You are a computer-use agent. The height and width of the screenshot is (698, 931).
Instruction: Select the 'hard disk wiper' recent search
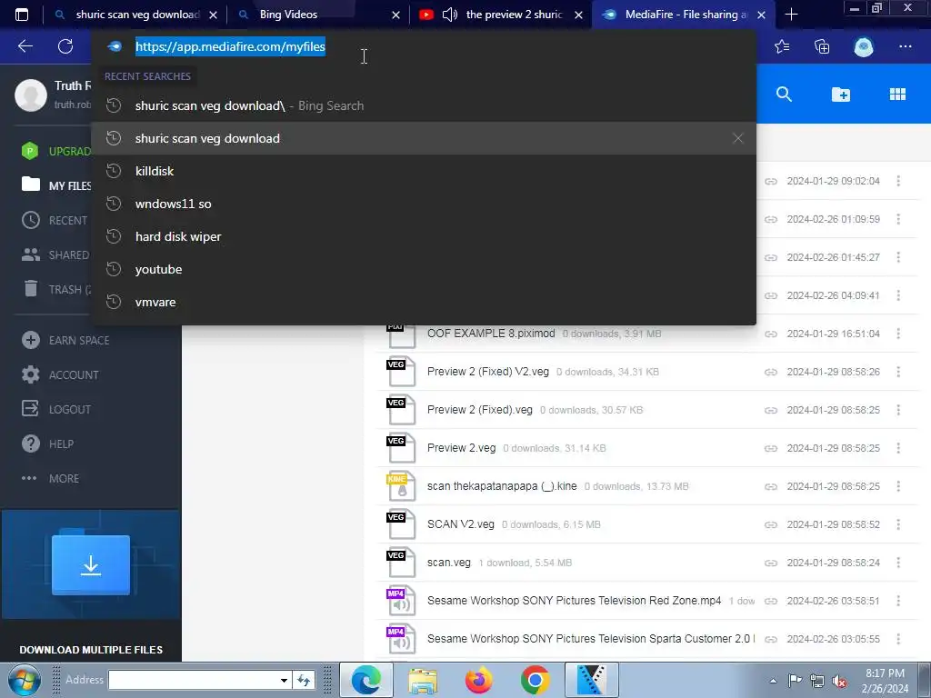click(424, 236)
